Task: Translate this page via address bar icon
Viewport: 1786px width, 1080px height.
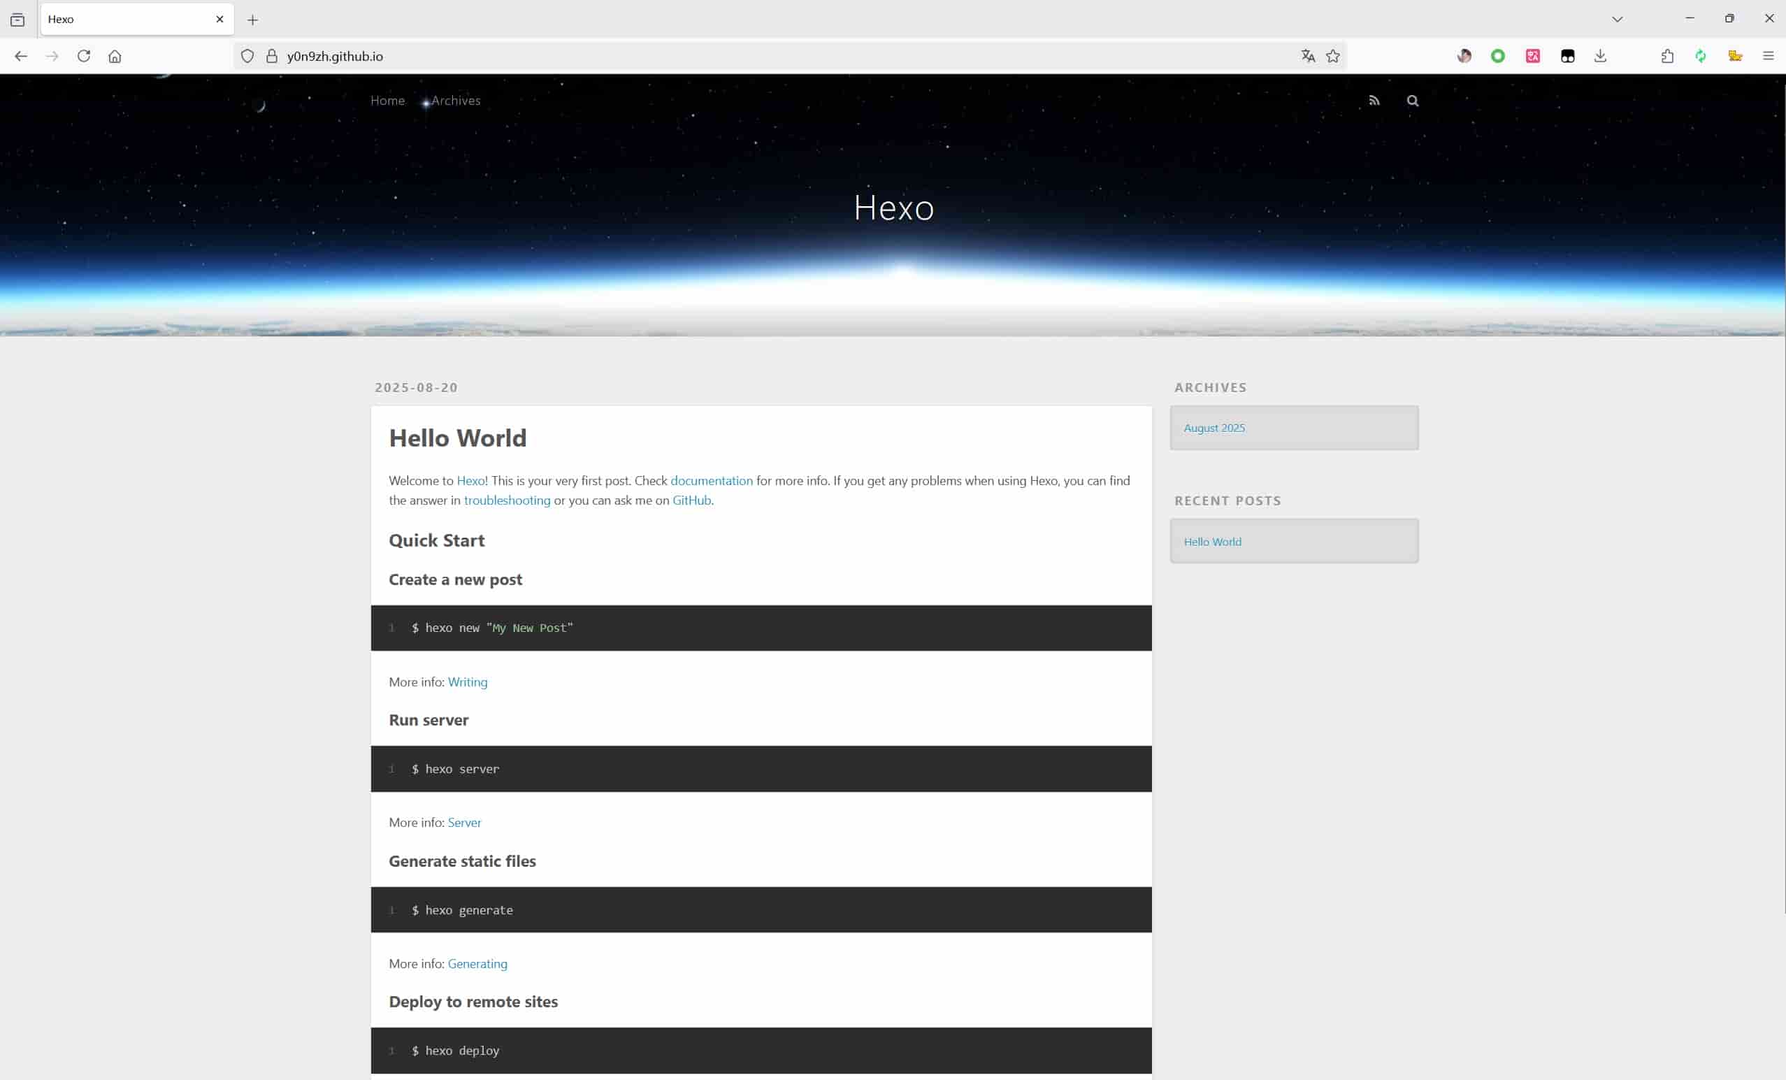Action: click(1308, 56)
